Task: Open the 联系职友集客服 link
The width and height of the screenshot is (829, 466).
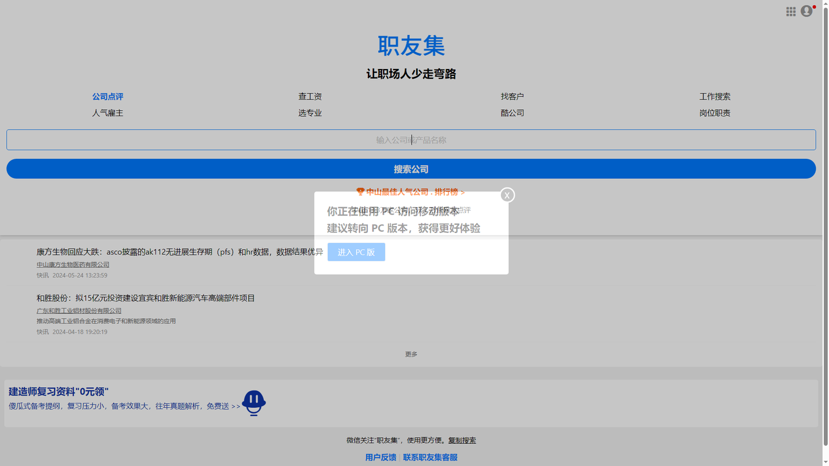Action: tap(430, 457)
